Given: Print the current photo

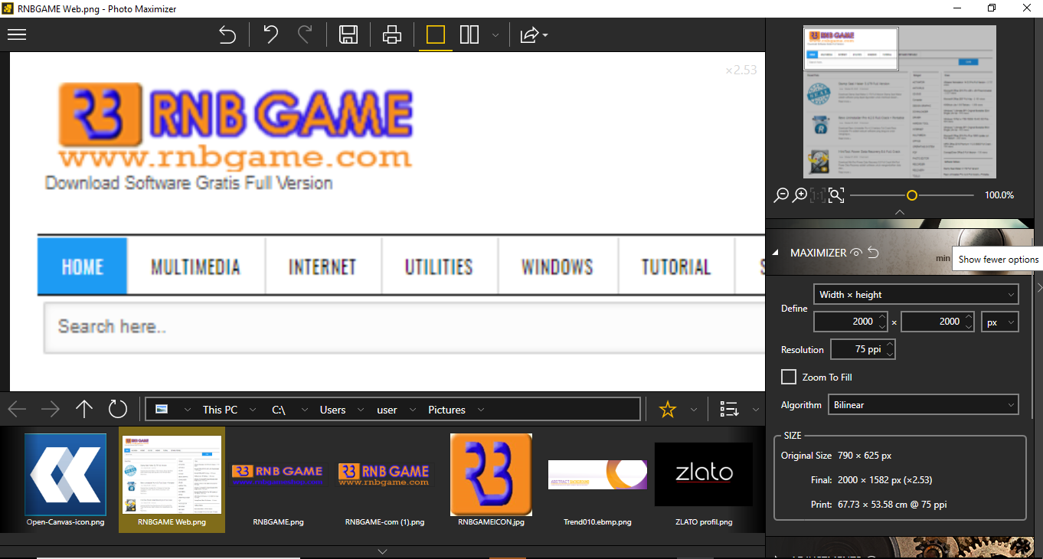Looking at the screenshot, I should point(391,34).
